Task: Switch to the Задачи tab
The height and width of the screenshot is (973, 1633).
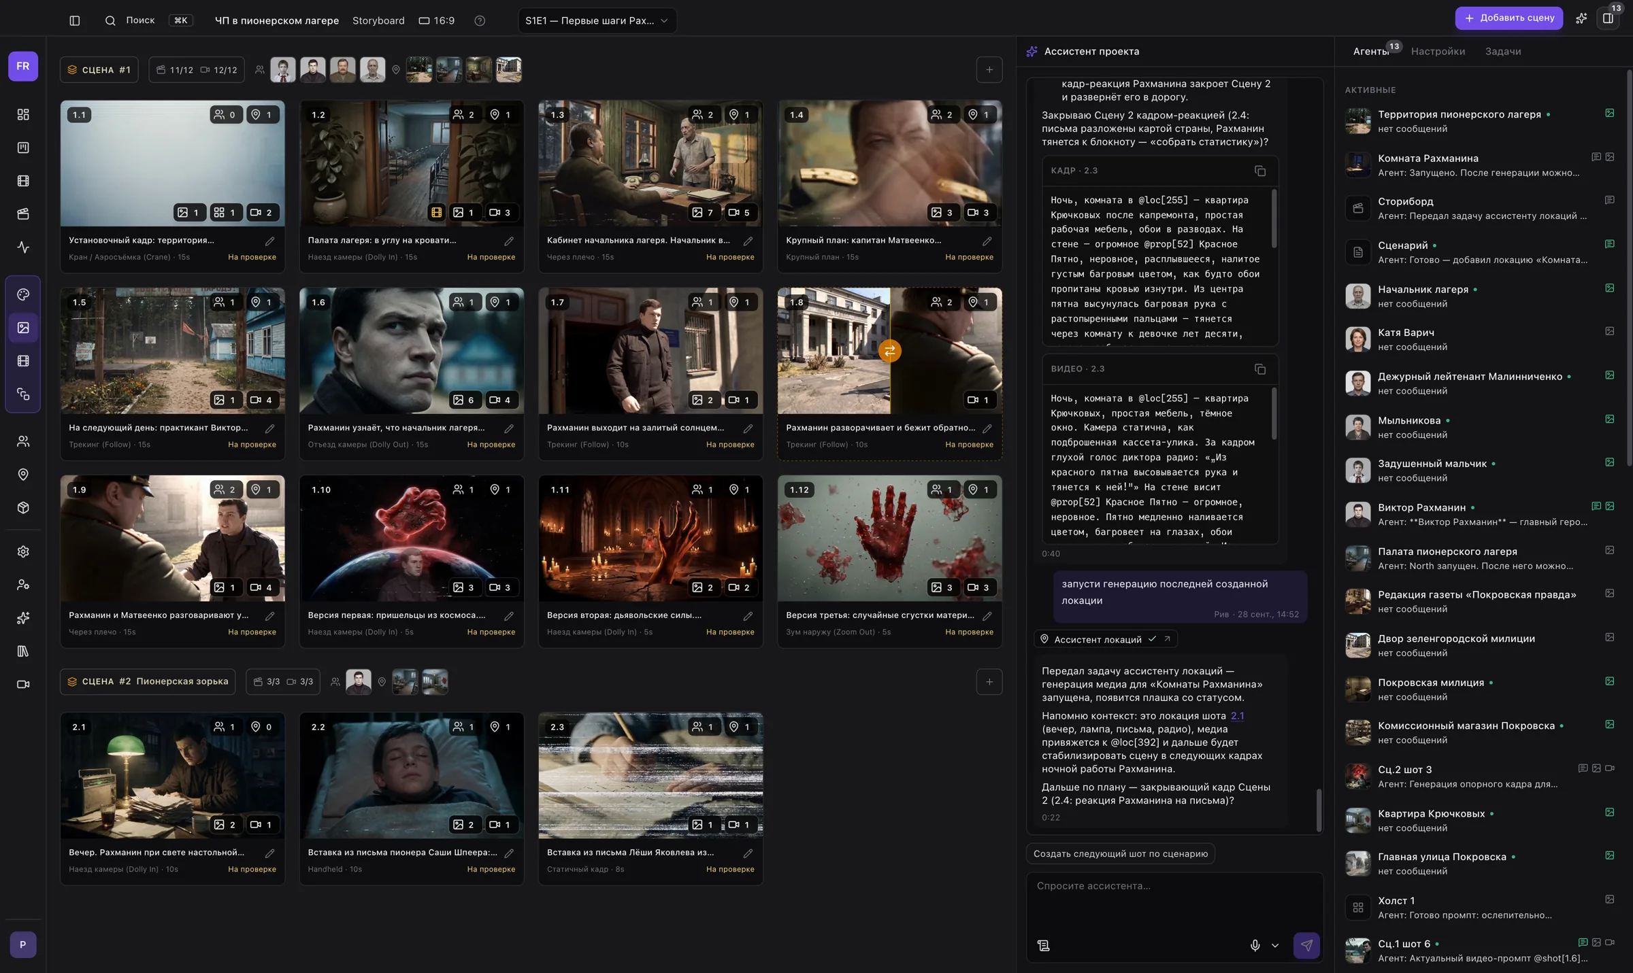Action: (x=1503, y=51)
